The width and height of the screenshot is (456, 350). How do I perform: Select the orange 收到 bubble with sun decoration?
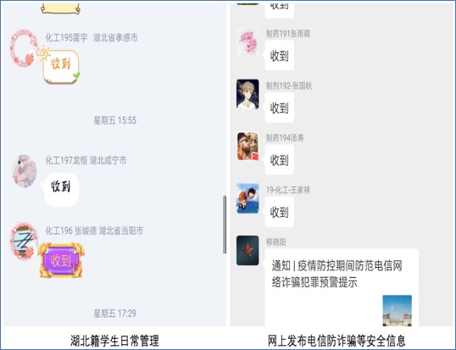[60, 65]
